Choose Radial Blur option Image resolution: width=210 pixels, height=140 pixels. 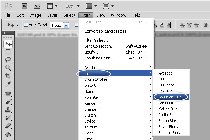click(x=171, y=115)
